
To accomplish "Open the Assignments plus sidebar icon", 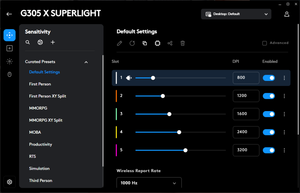I will point(10,48).
